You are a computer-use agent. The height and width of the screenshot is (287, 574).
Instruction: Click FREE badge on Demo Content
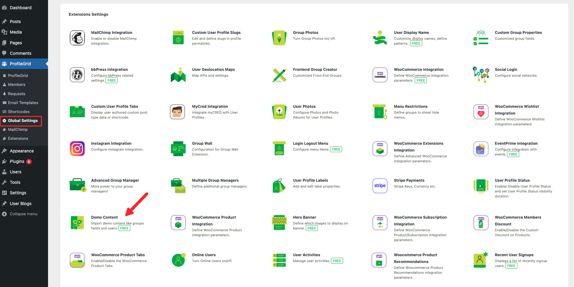pyautogui.click(x=124, y=228)
